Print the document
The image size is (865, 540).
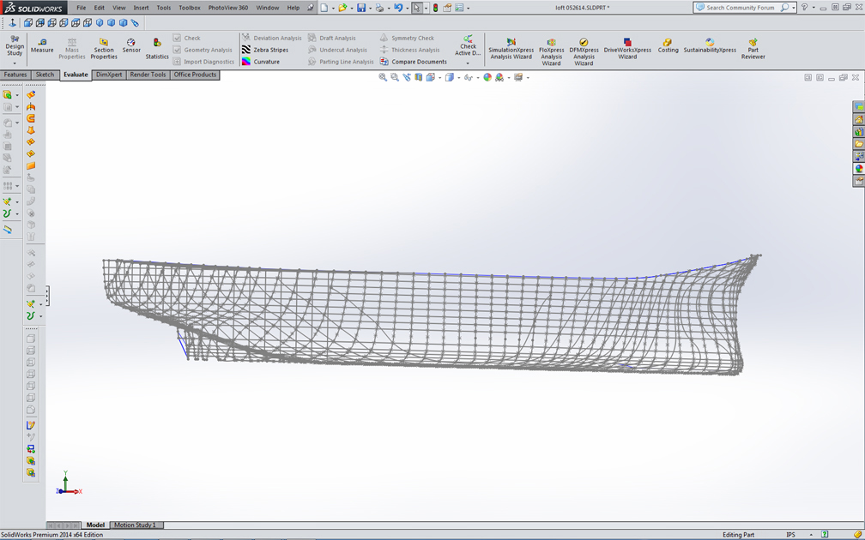pyautogui.click(x=379, y=8)
